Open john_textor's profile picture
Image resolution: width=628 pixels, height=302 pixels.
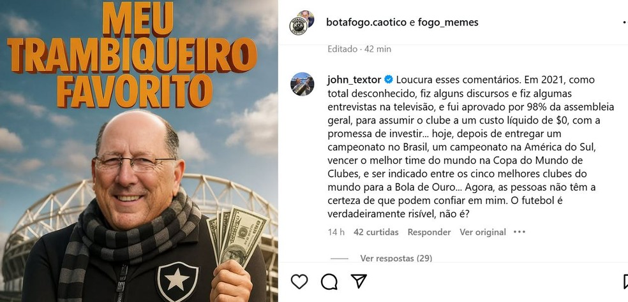tap(303, 84)
